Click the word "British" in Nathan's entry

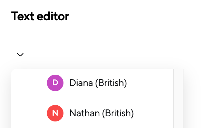(x=118, y=113)
